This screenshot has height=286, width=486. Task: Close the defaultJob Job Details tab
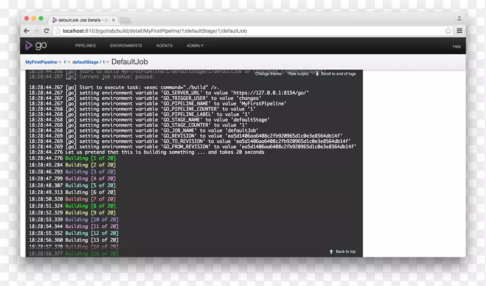tap(113, 20)
